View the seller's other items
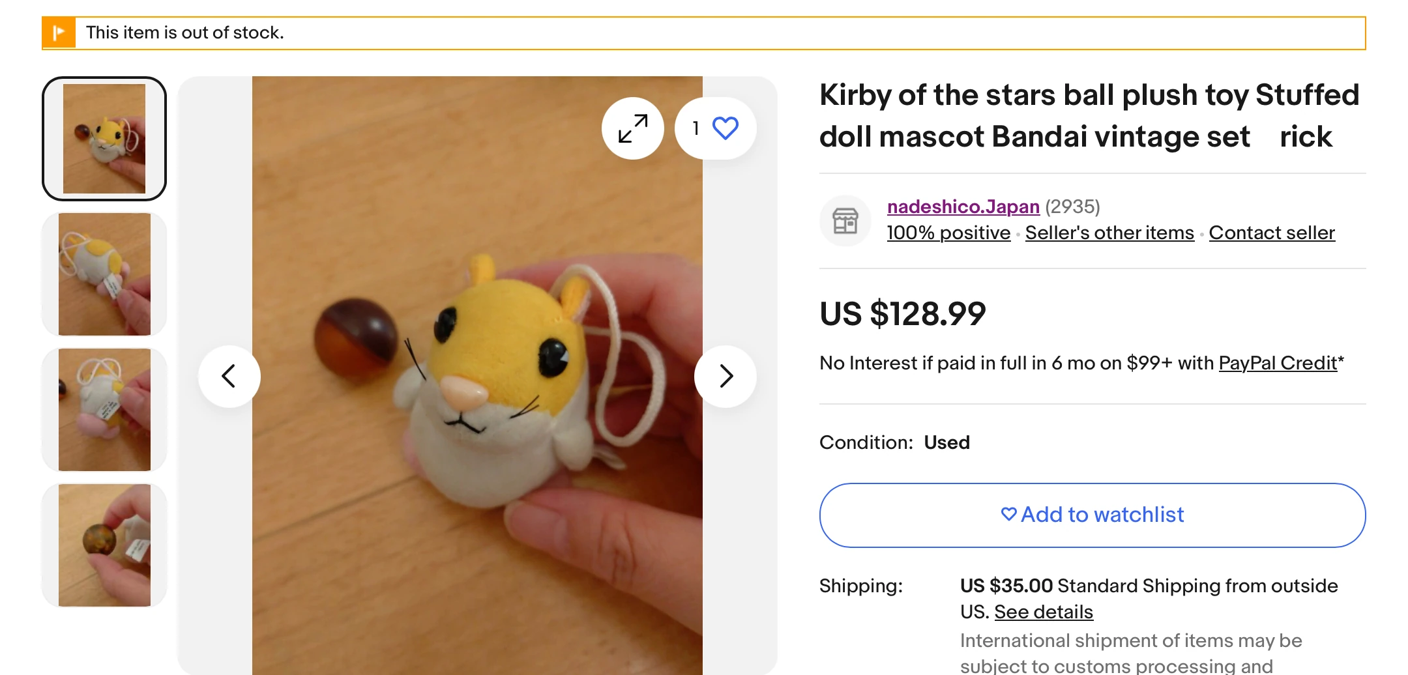The height and width of the screenshot is (675, 1408). pyautogui.click(x=1109, y=233)
